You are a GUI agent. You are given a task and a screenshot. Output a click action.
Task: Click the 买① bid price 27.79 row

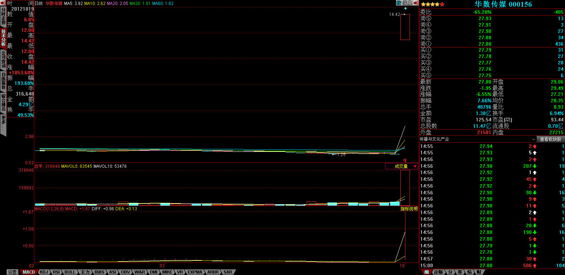point(492,50)
